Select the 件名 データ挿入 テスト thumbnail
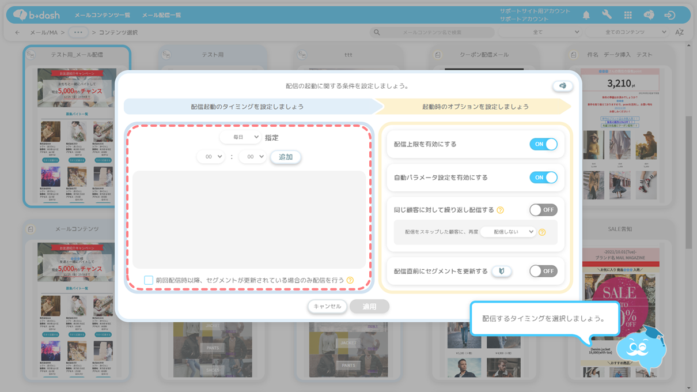This screenshot has width=697, height=392. coord(619,134)
